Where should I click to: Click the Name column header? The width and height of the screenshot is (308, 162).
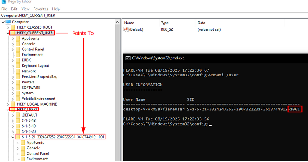tap(141, 23)
